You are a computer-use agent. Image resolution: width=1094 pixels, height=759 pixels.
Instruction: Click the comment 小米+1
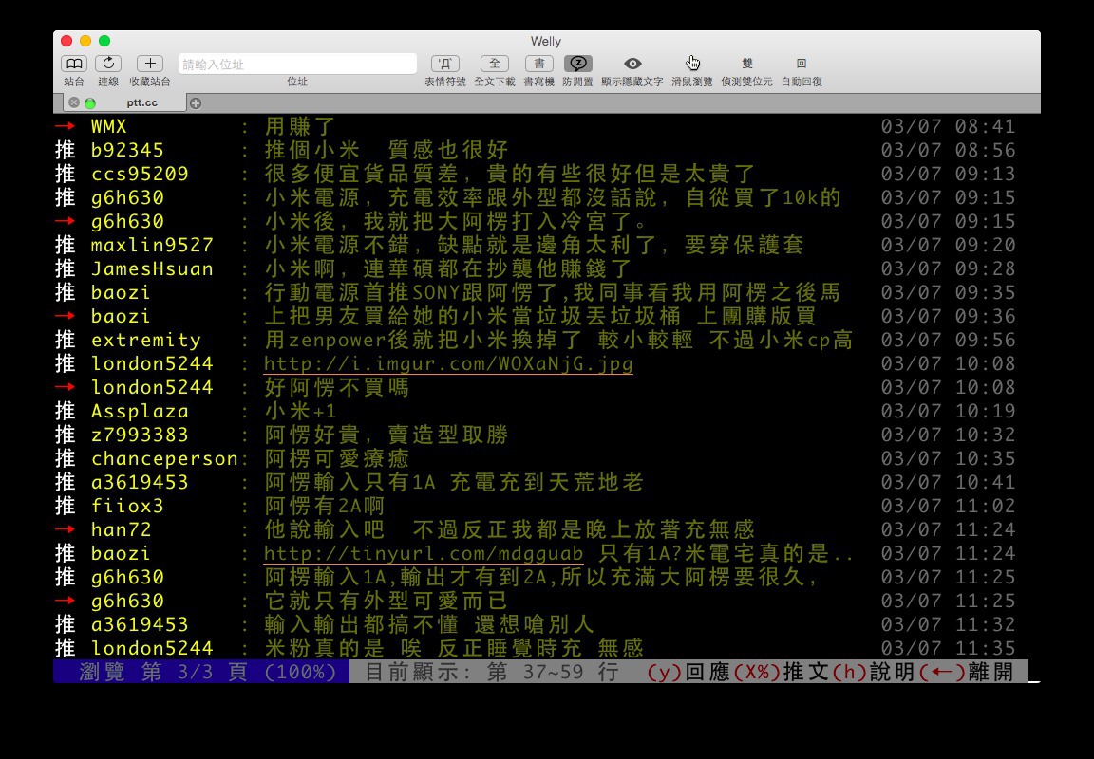point(301,411)
